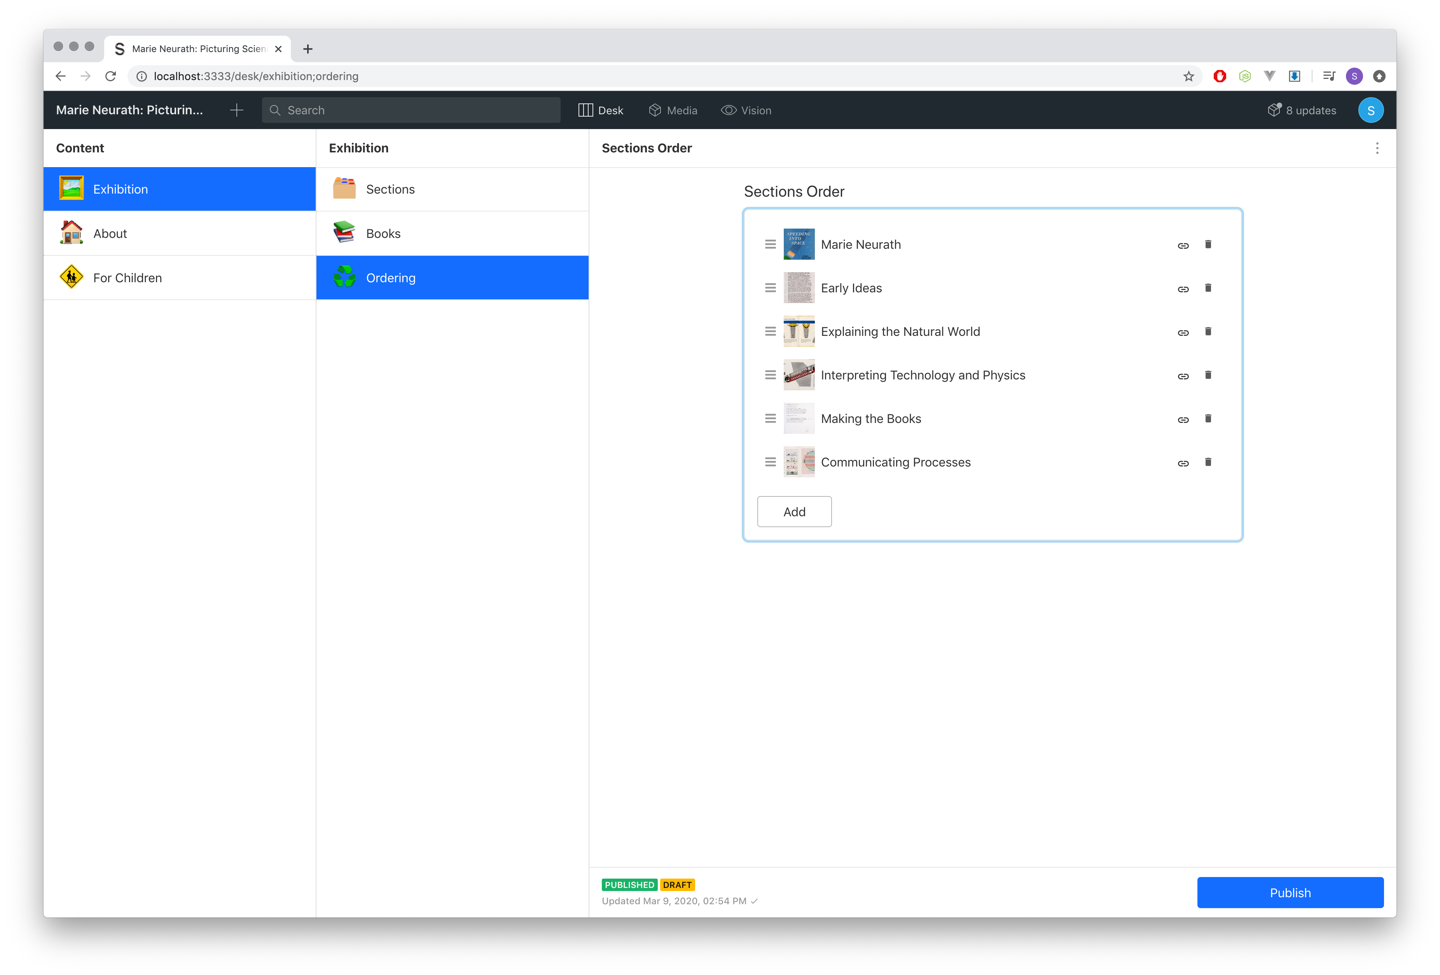1440x975 pixels.
Task: Close the Marie Neurath browser tab
Action: coord(278,49)
